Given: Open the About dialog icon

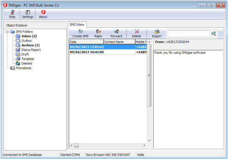Looking at the screenshot, I should coord(43,12).
